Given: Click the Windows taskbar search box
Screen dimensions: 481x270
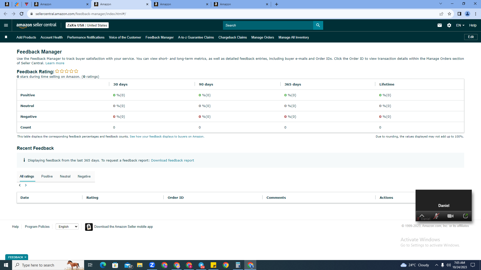Looking at the screenshot, I should pos(48,265).
